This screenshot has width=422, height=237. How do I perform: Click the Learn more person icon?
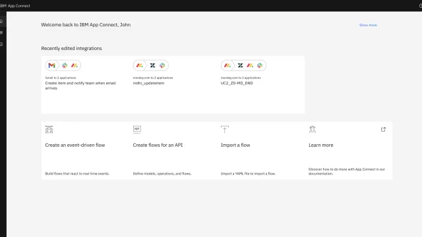coord(312,130)
